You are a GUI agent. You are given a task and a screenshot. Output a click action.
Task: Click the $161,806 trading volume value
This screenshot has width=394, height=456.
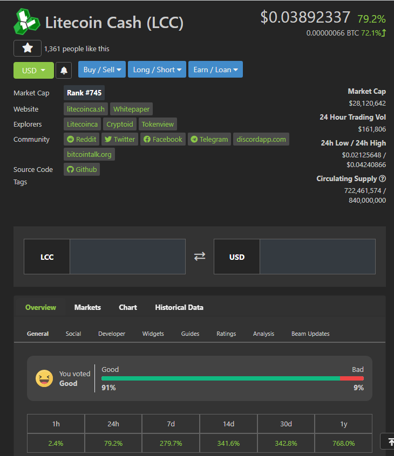point(372,129)
